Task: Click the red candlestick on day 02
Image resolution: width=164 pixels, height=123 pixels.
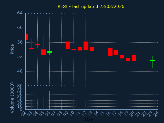Action: click(26, 37)
